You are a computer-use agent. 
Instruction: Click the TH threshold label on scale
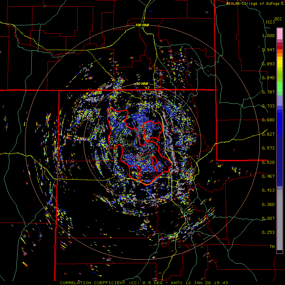tap(272, 246)
